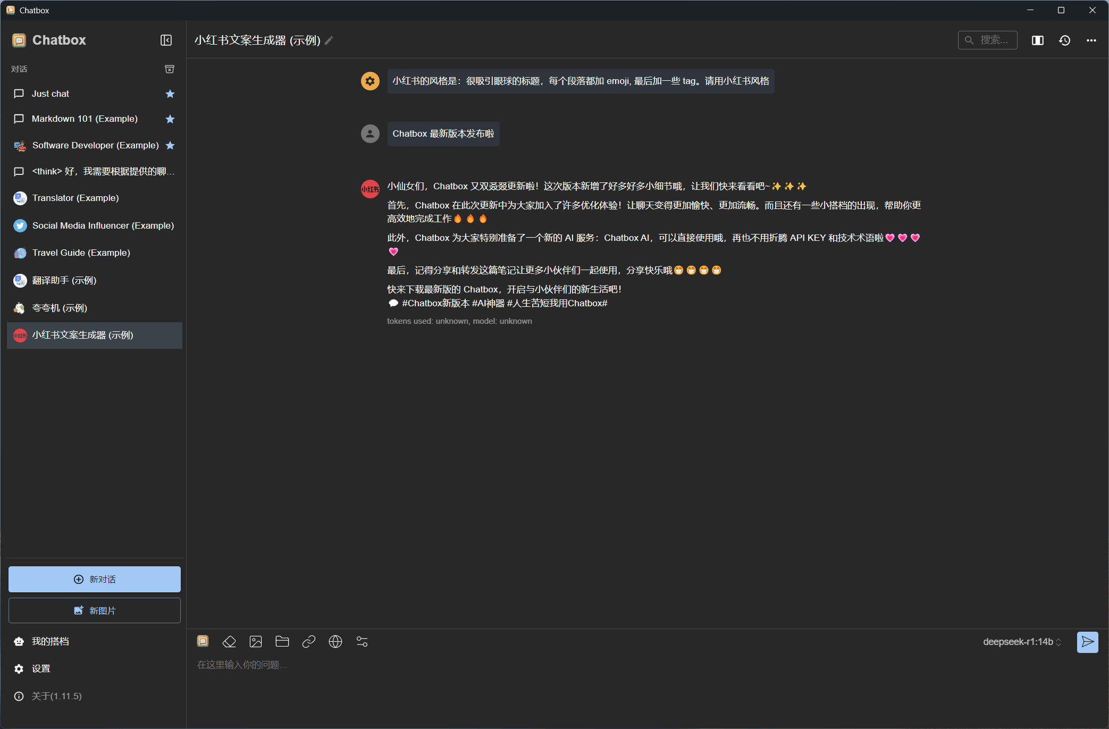1109x729 pixels.
Task: Click the clear conversations icon beside 对话
Action: (x=170, y=69)
